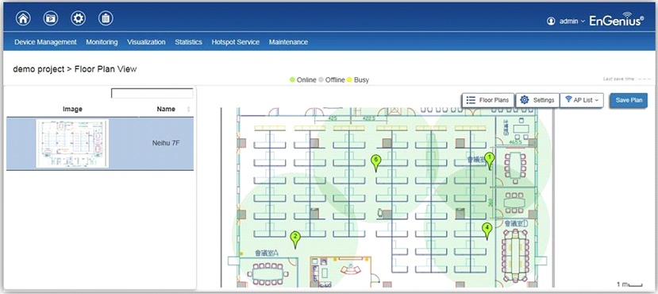
Task: Sort the Name column using arrows
Action: click(x=188, y=109)
